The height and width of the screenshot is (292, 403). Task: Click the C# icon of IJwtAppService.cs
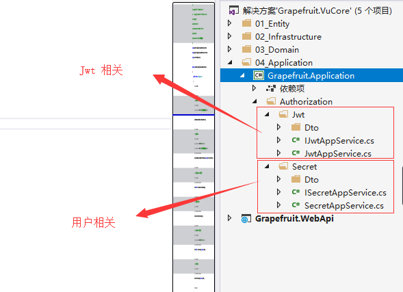pyautogui.click(x=296, y=140)
